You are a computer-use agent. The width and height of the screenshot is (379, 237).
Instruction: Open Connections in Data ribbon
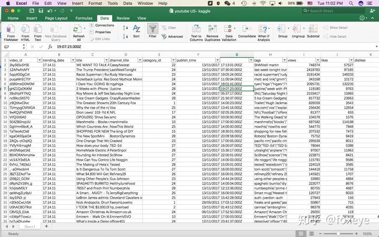pyautogui.click(x=102, y=25)
